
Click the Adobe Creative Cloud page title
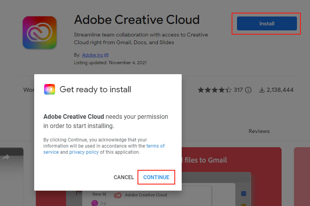(137, 20)
